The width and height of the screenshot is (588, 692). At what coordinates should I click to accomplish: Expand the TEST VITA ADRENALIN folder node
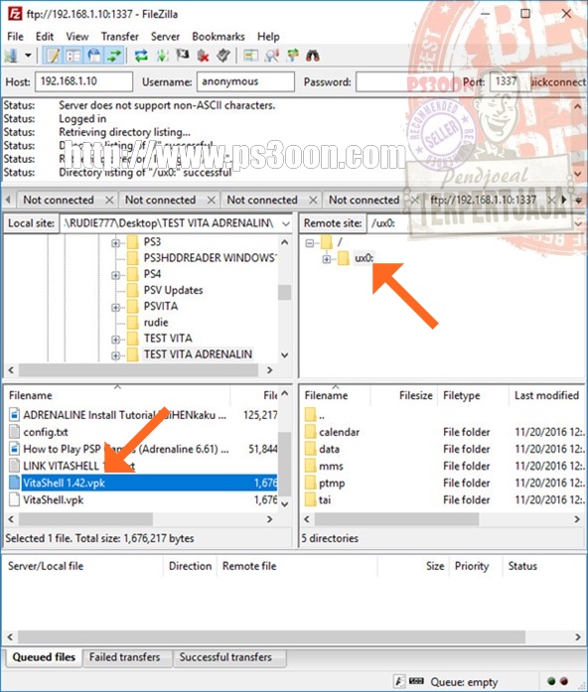[115, 354]
